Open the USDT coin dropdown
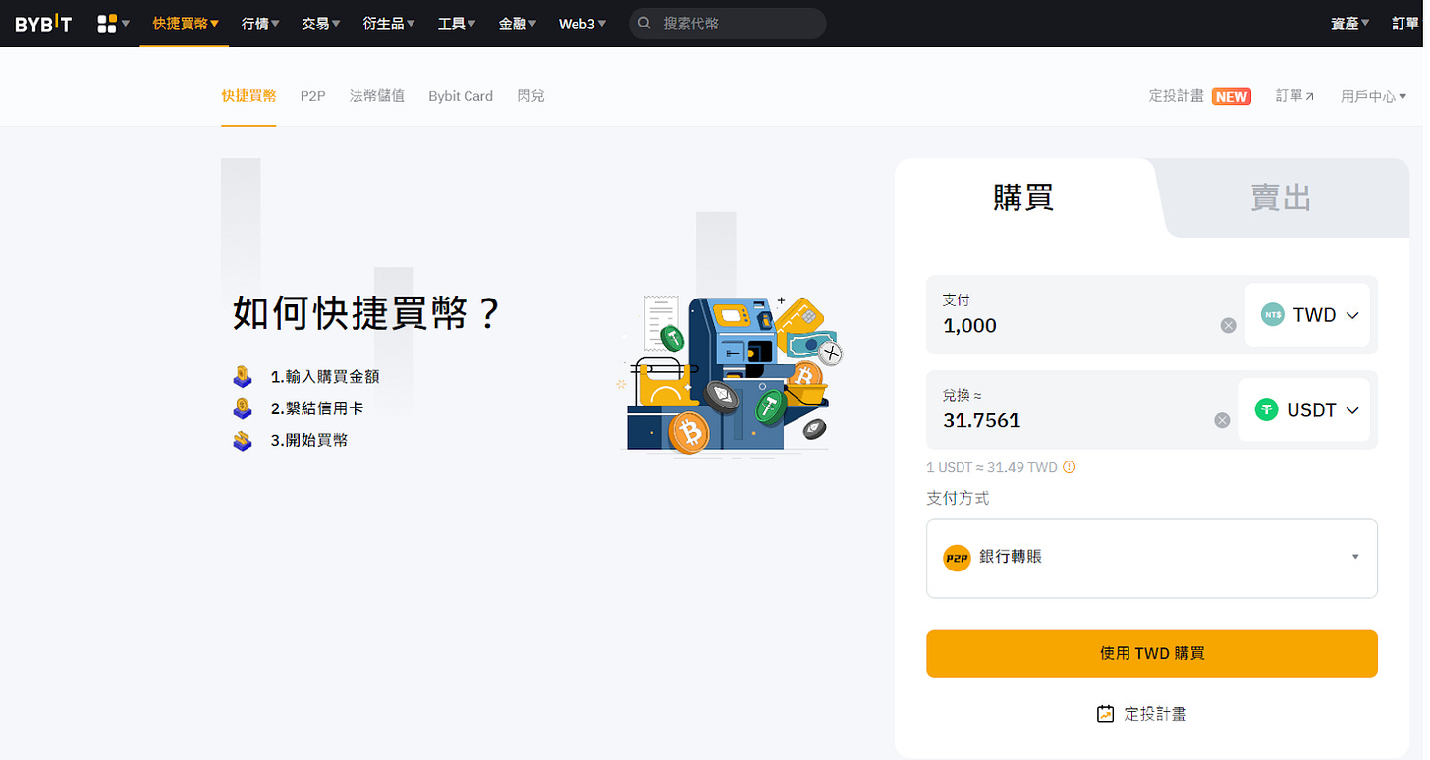The height and width of the screenshot is (760, 1430). click(x=1304, y=410)
